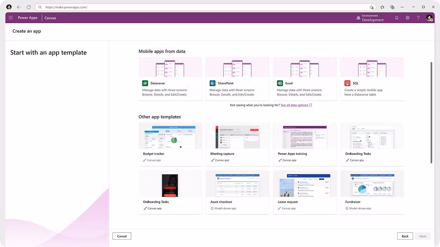
Task: Click the Asset checkout model-driven app icon
Action: (x=212, y=208)
